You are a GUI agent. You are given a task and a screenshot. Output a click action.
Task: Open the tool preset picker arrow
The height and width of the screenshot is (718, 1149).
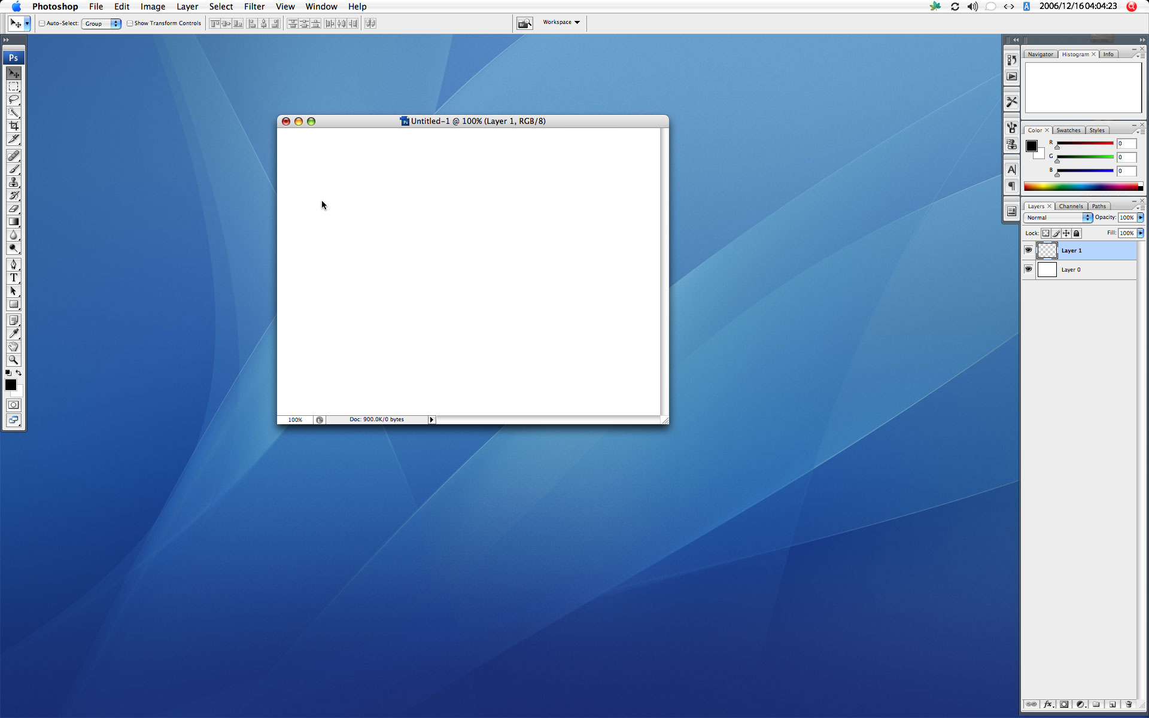27,23
